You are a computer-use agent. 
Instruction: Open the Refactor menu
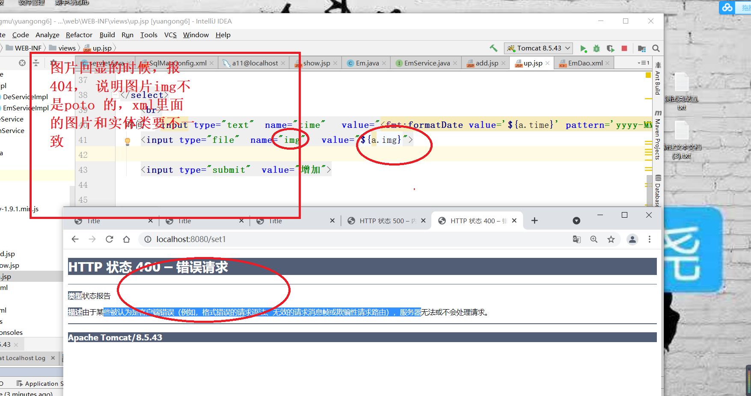point(79,35)
